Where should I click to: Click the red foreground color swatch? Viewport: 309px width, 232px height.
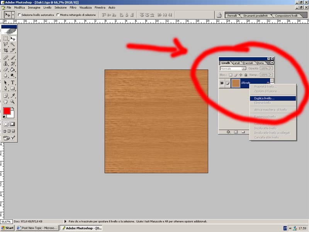point(7,111)
